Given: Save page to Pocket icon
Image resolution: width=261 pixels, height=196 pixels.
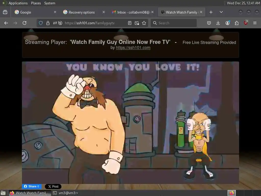Looking at the screenshot, I should [x=209, y=23].
